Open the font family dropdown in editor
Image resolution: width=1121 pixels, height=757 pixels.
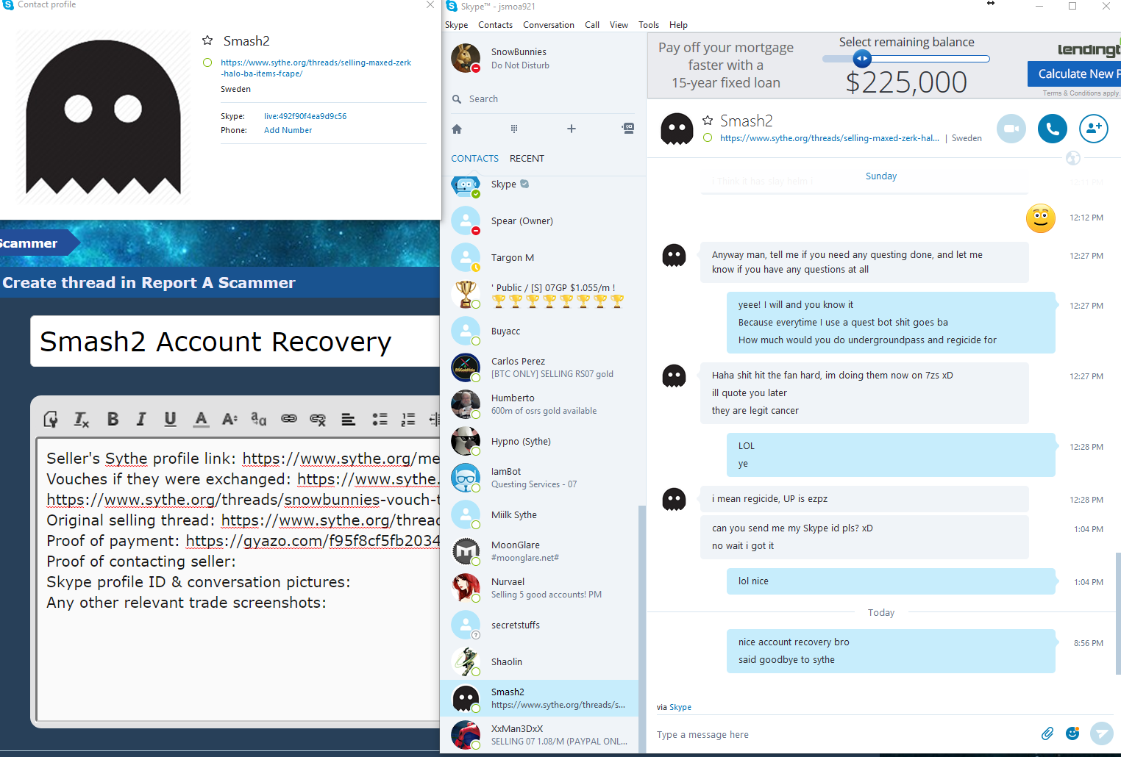259,419
